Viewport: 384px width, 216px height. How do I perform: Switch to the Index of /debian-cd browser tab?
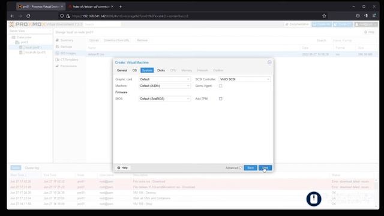(91, 7)
